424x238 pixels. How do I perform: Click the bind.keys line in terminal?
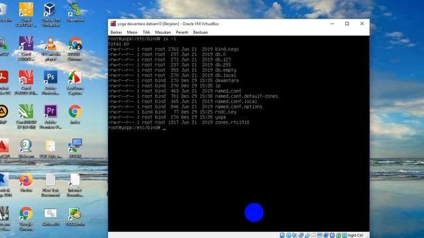[x=173, y=49]
